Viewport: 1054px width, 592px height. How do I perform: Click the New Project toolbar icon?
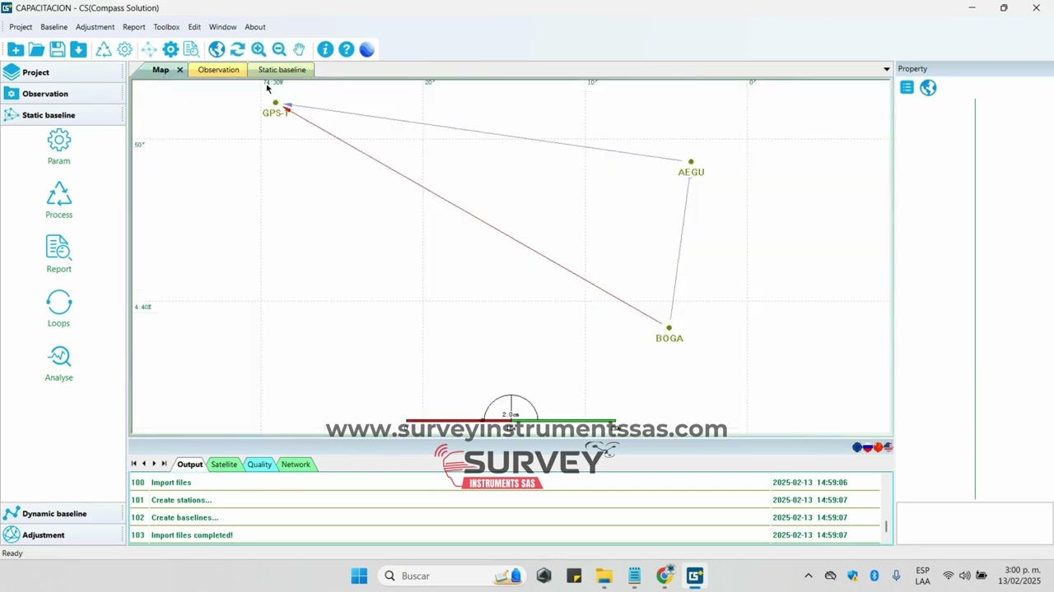pos(16,49)
